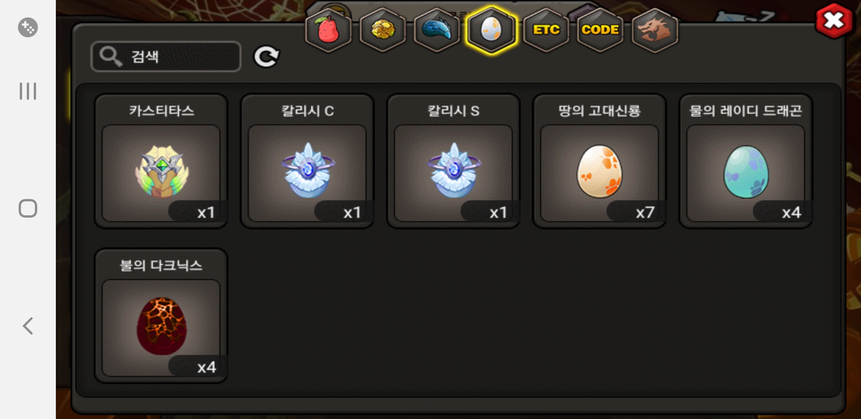861x419 pixels.
Task: Open the CODE tab
Action: pyautogui.click(x=600, y=30)
